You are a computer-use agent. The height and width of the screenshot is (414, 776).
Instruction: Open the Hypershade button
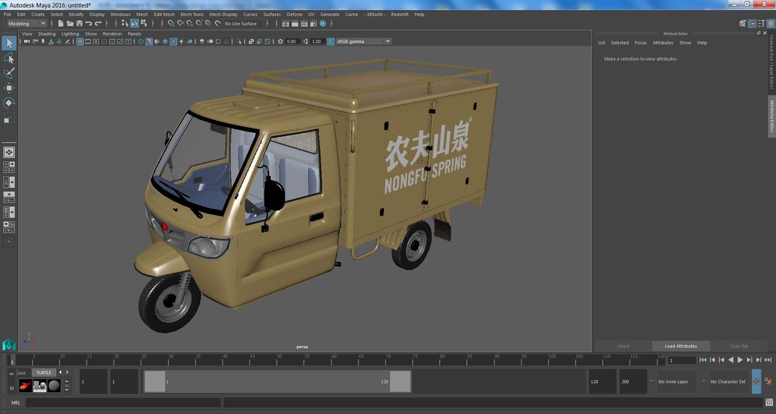[323, 23]
